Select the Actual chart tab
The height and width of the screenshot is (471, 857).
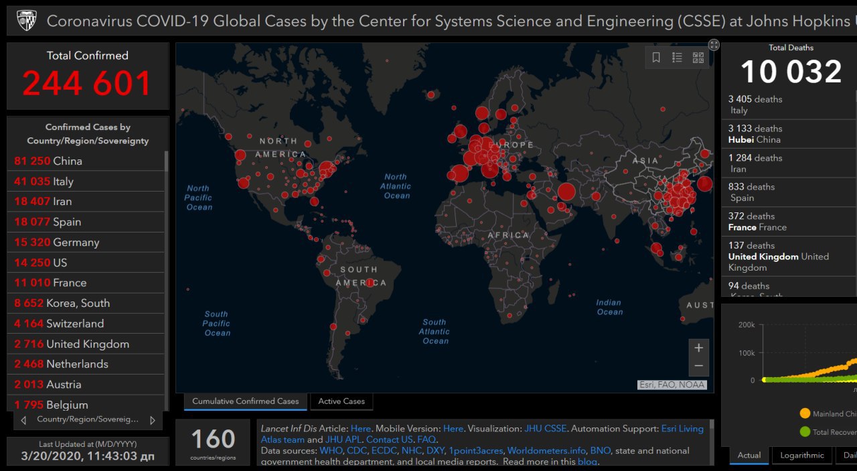point(749,455)
